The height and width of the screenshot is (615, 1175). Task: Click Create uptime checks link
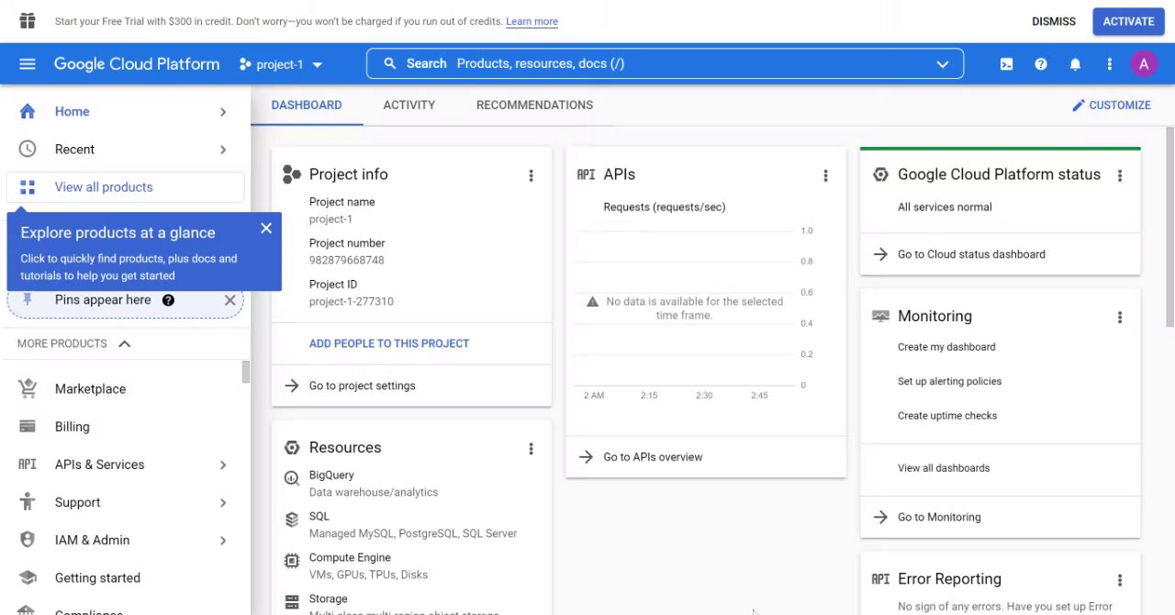(x=947, y=416)
